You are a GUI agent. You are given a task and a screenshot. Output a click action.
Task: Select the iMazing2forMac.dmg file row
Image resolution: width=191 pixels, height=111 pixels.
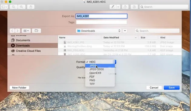(x=120, y=46)
